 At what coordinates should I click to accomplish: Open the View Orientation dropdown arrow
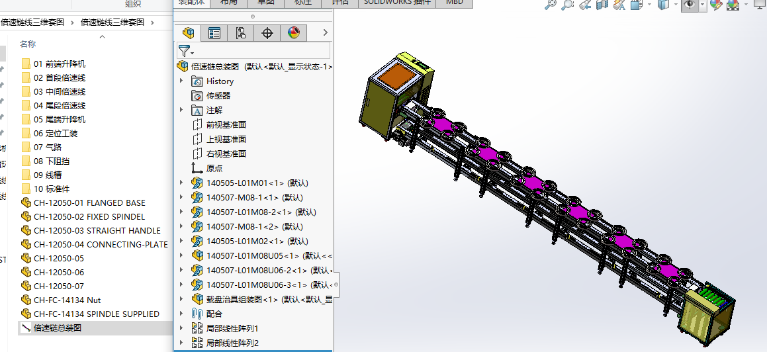649,5
